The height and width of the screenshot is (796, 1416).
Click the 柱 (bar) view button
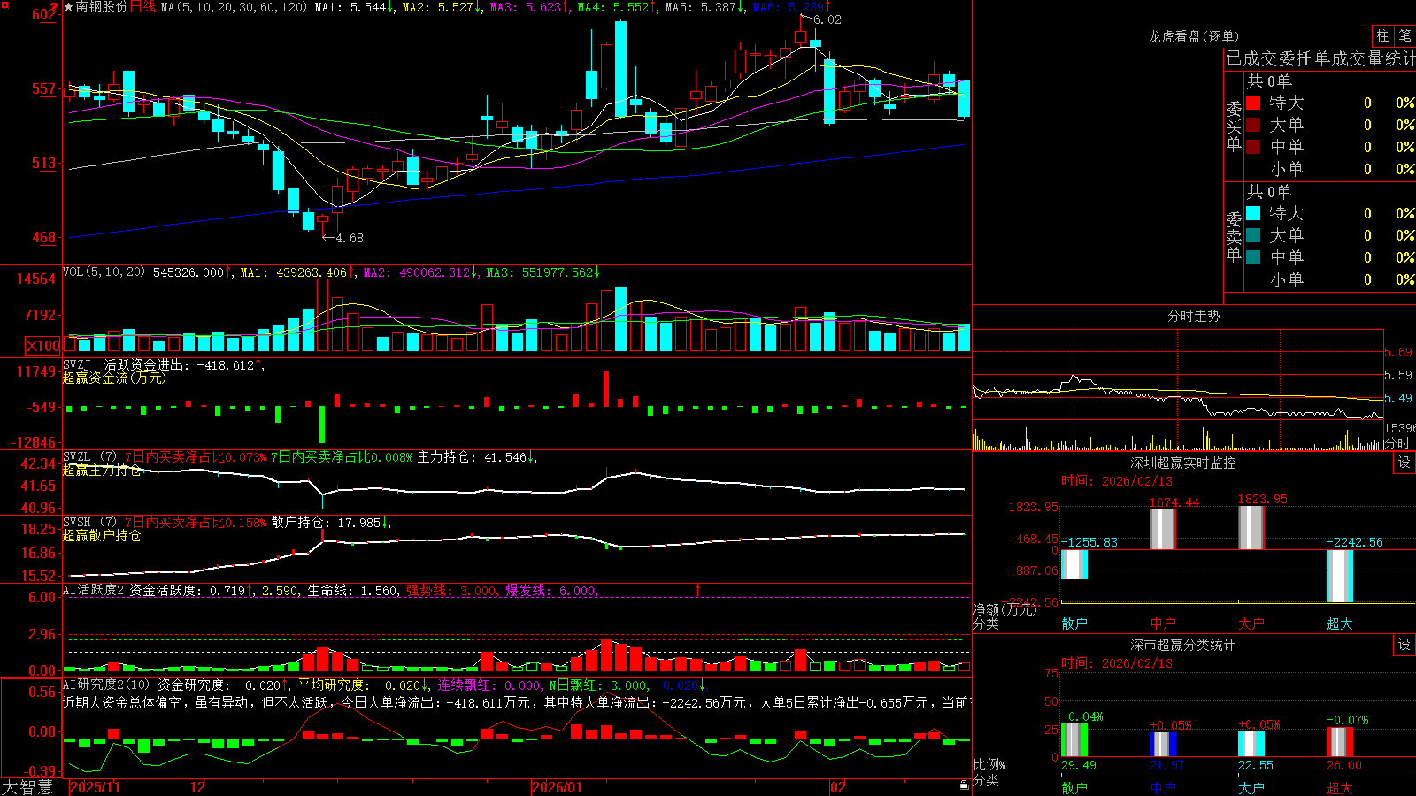point(1382,36)
